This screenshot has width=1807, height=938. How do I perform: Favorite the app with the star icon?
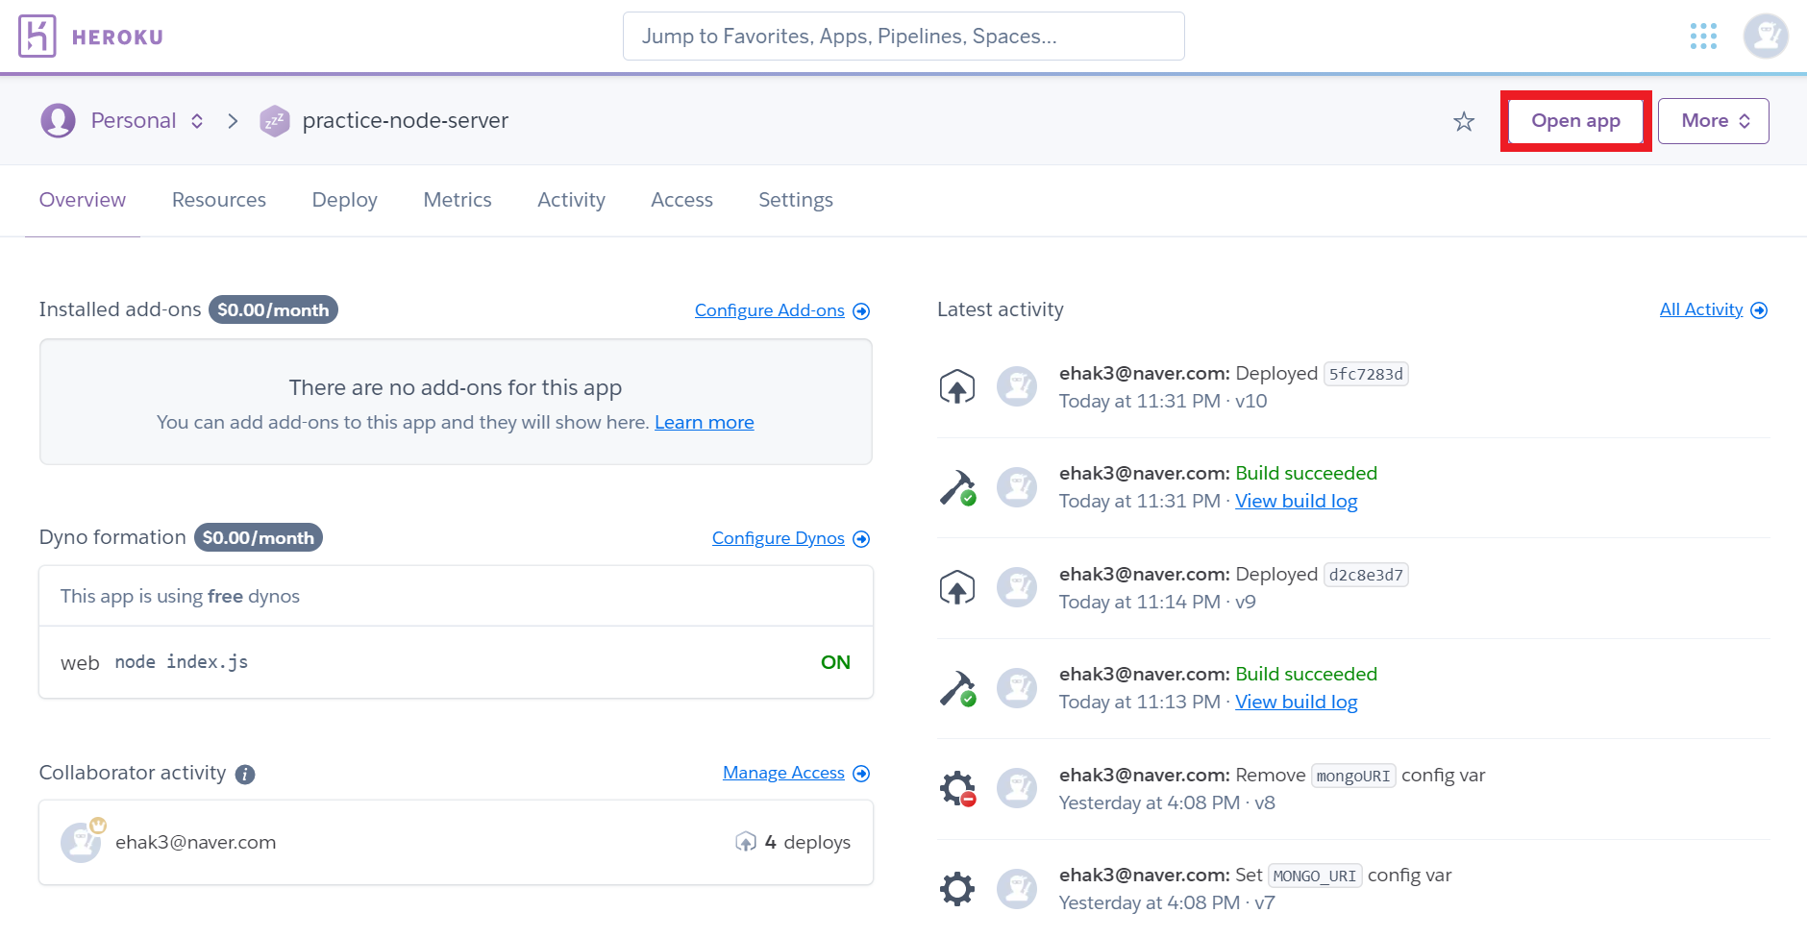click(1464, 121)
